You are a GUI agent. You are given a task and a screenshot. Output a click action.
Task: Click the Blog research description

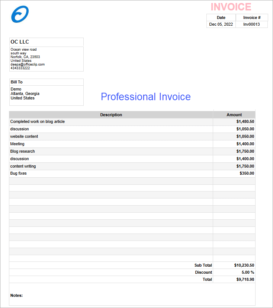[23, 151]
